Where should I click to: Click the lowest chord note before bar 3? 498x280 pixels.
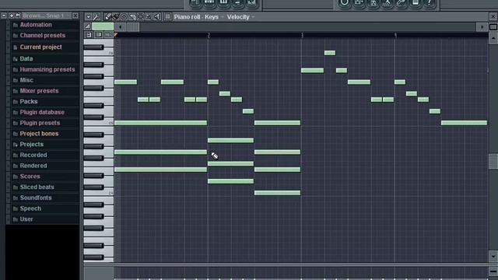pyautogui.click(x=277, y=193)
